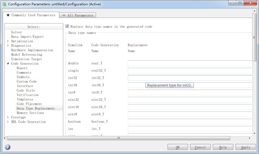Click the Help button

pyautogui.click(x=223, y=147)
